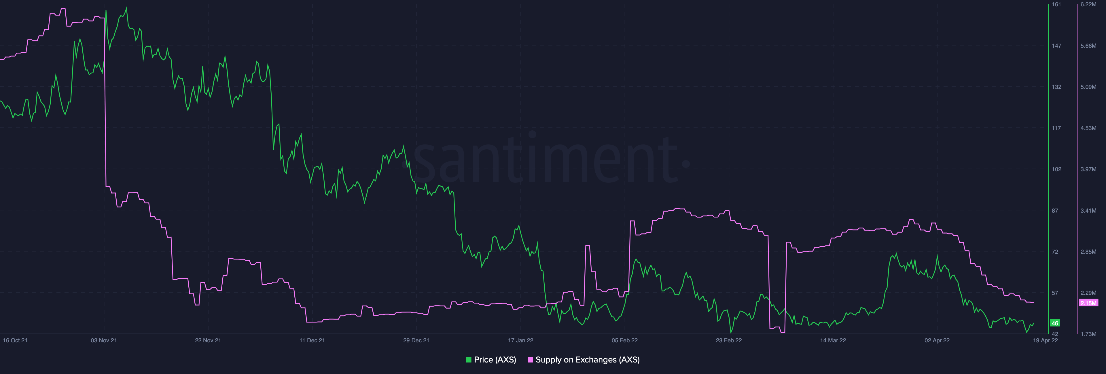The width and height of the screenshot is (1106, 374).
Task: Click the green Price legend color square
Action: 469,360
